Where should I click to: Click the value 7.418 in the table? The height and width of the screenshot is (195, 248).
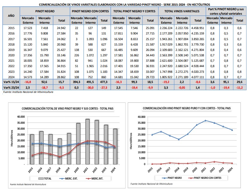coord(44,28)
